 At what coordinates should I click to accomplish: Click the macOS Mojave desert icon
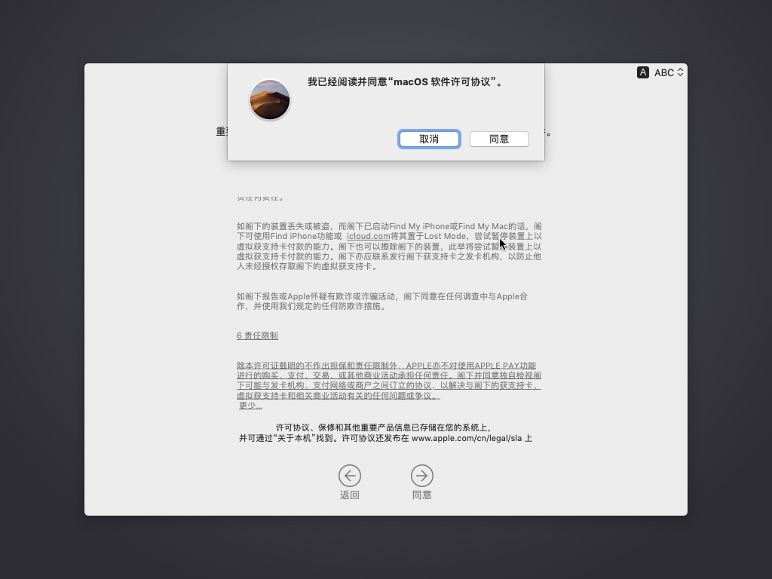click(270, 100)
